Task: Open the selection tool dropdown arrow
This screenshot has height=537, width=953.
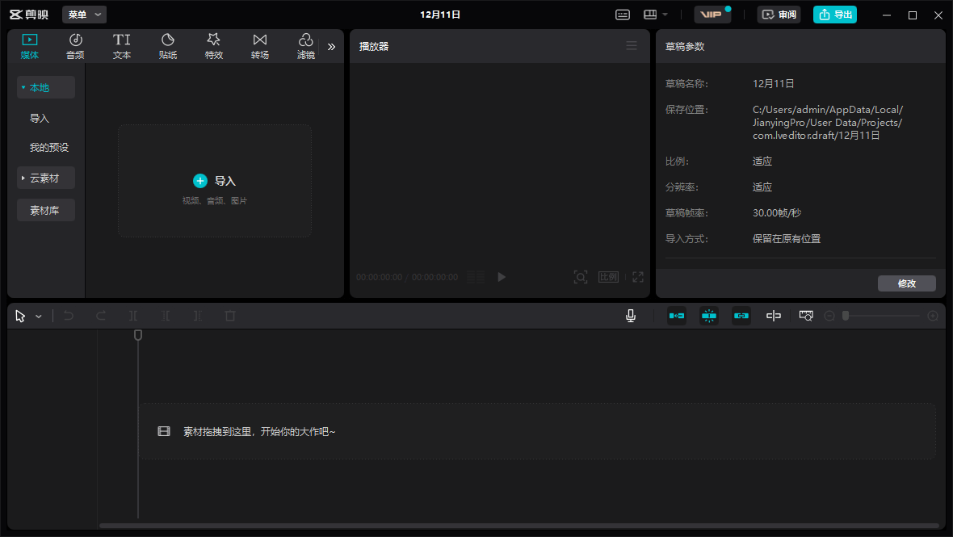Action: point(38,317)
